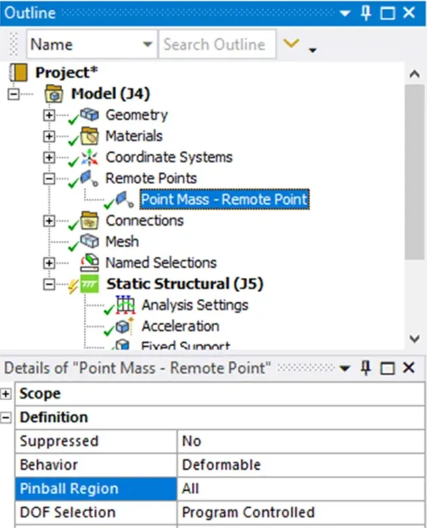Collapse the Static Structural (J5) node
Image resolution: width=427 pixels, height=528 pixels.
(x=49, y=284)
